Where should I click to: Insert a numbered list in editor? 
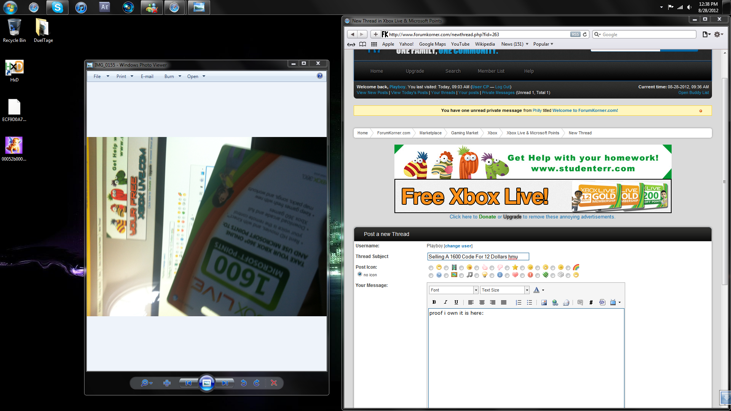click(x=518, y=303)
